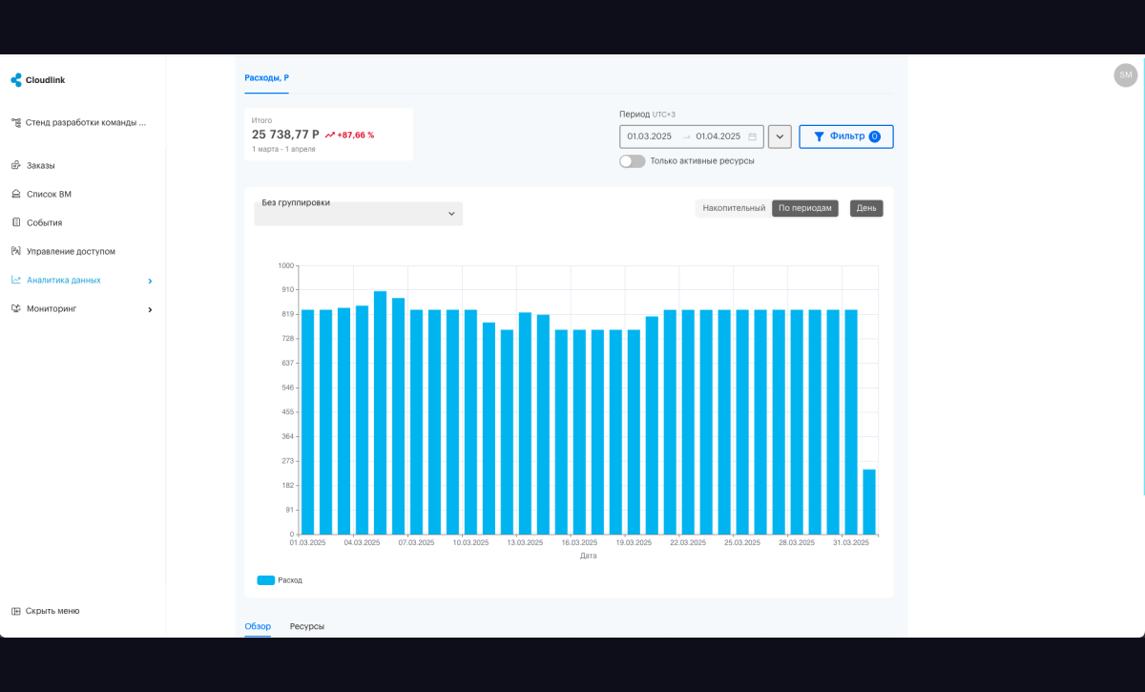Open the Без группировки dropdown
Viewport: 1145px width, 692px height.
click(x=358, y=213)
